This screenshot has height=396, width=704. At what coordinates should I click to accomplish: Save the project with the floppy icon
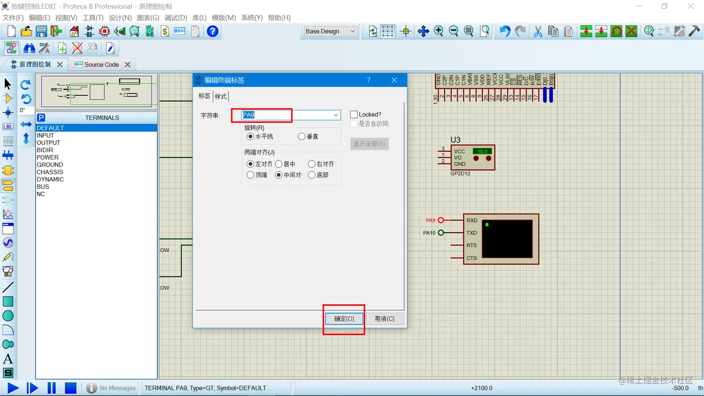click(41, 31)
